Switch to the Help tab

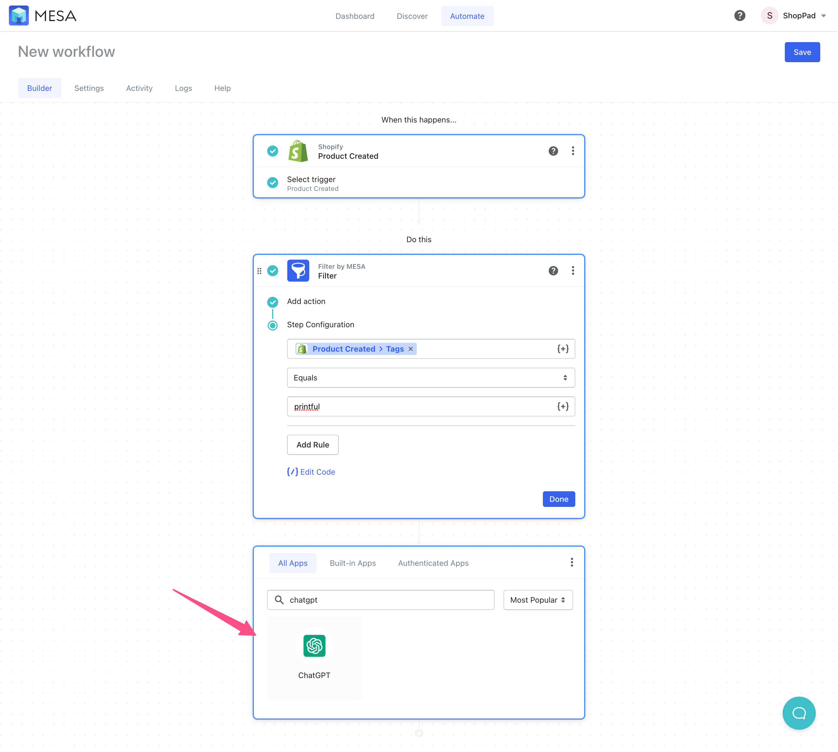222,88
